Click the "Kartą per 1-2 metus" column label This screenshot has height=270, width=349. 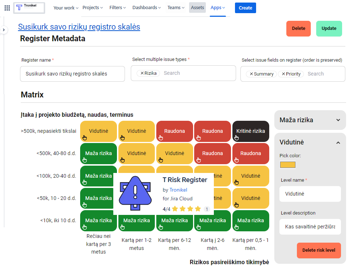click(137, 244)
